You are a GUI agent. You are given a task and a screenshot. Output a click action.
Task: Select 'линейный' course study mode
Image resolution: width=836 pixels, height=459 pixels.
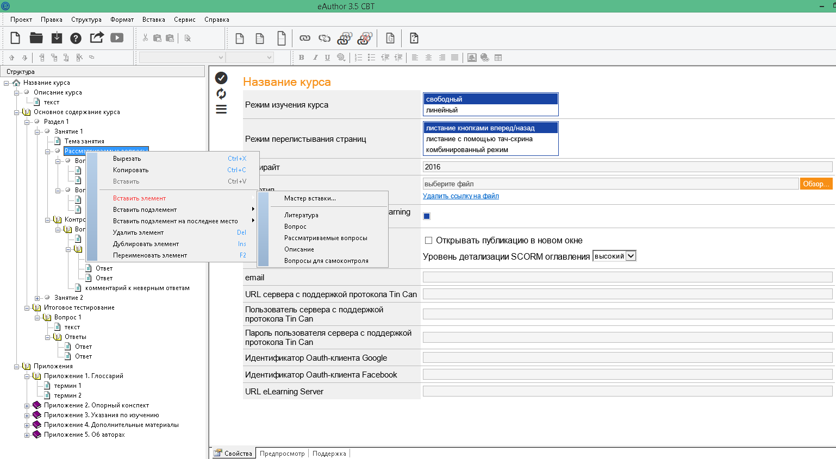click(x=442, y=110)
